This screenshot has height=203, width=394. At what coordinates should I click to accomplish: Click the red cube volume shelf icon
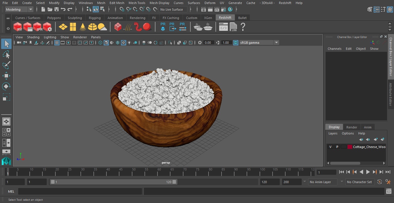pyautogui.click(x=118, y=27)
